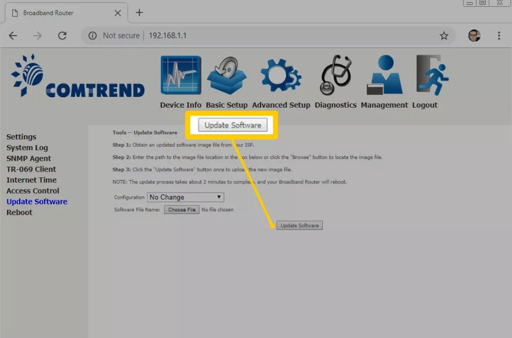
Task: Click the Comtrend logo
Action: (78, 76)
